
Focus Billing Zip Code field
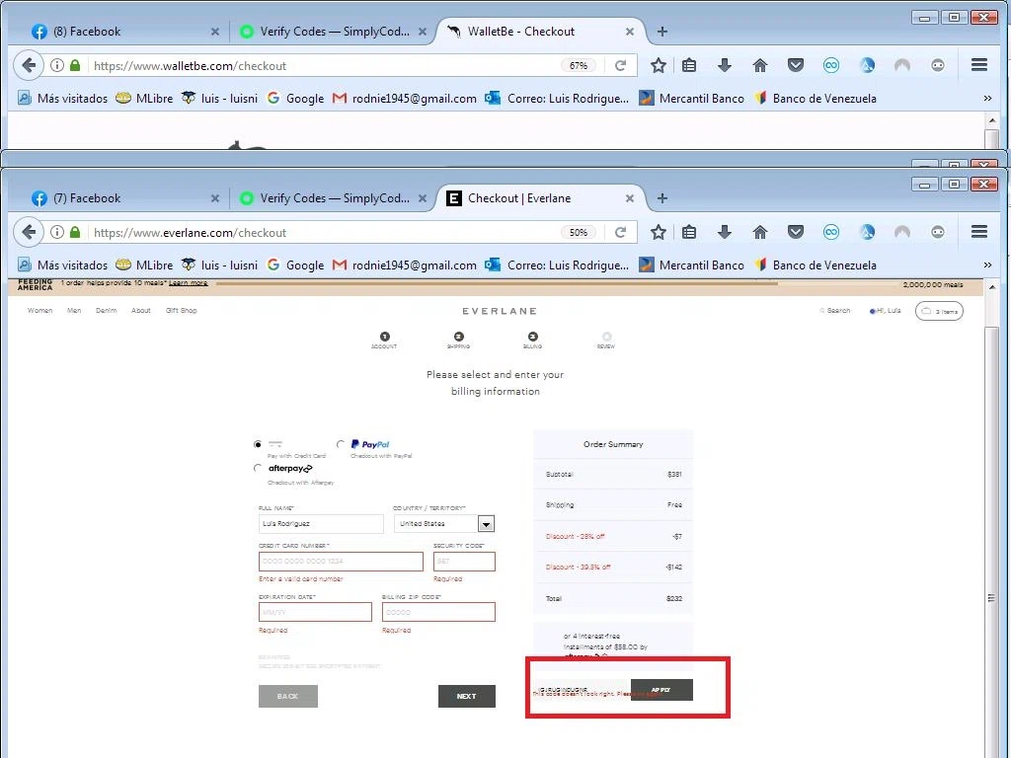pyautogui.click(x=438, y=612)
